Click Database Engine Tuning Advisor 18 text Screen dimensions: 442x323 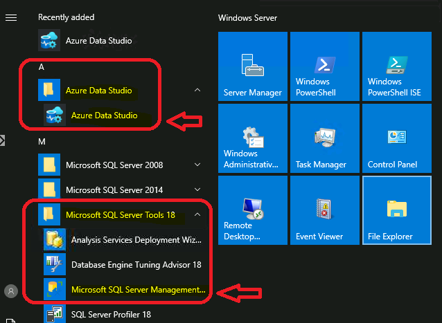(x=136, y=265)
